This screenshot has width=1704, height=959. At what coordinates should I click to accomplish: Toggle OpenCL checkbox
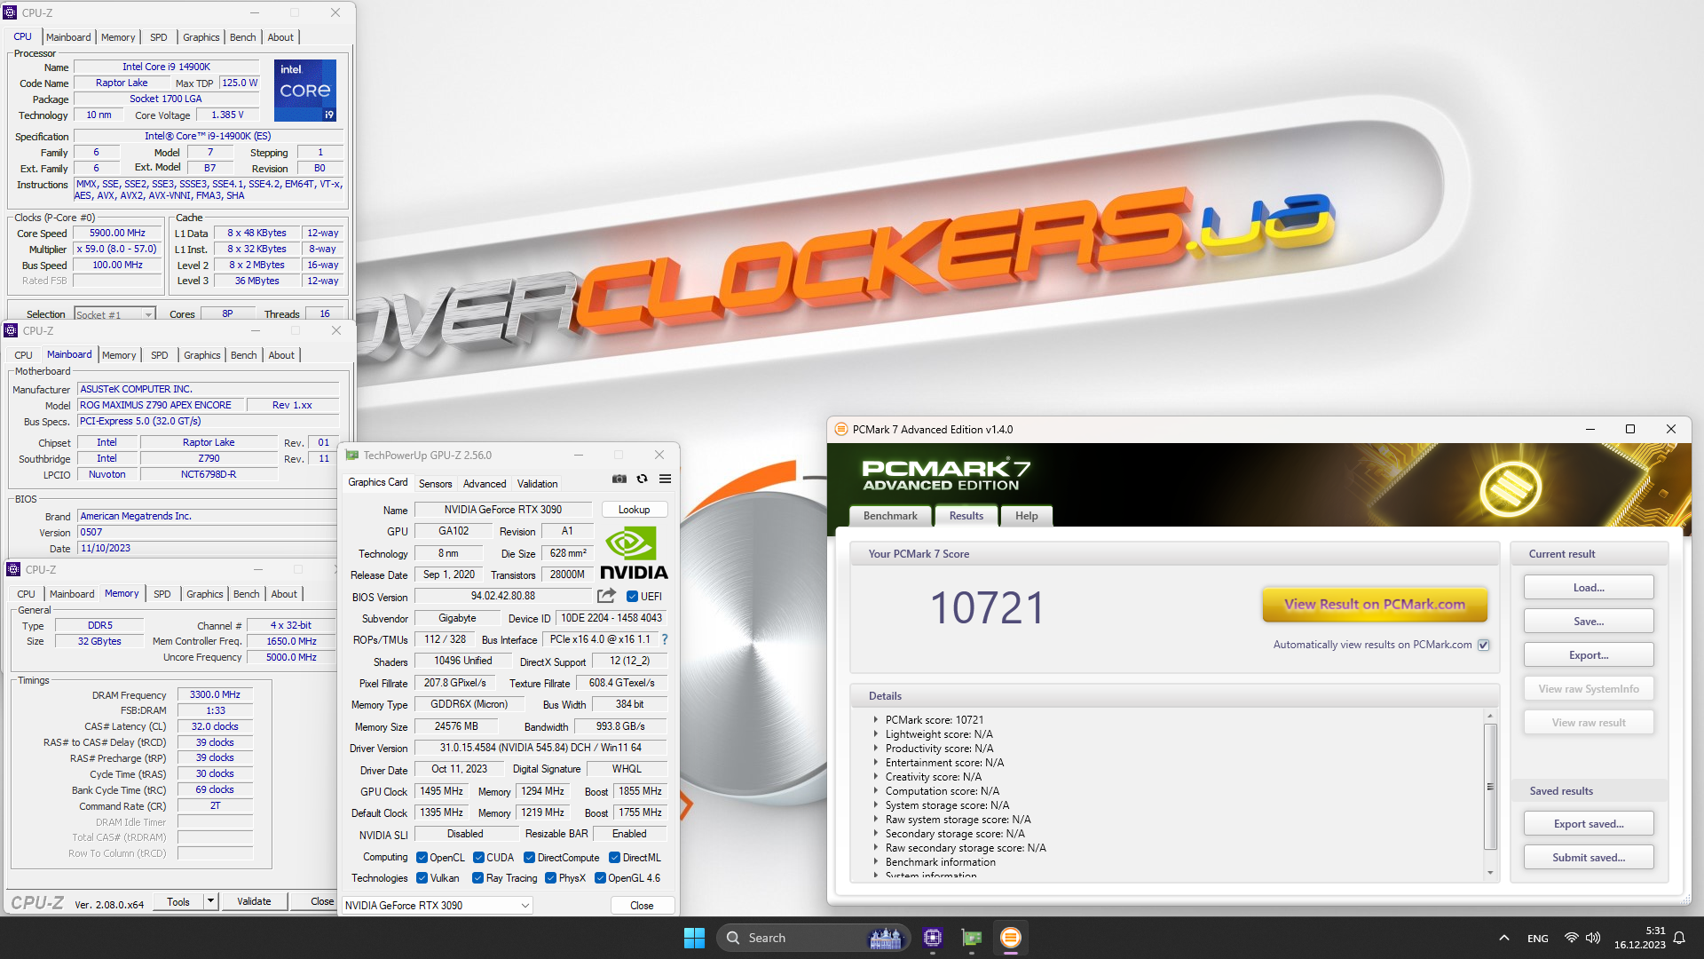pyautogui.click(x=422, y=858)
